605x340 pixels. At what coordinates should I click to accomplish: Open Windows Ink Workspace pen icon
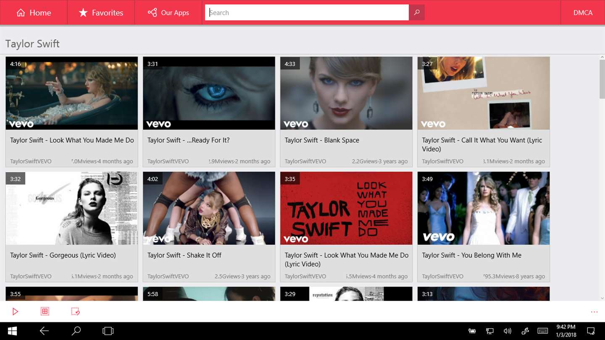[x=525, y=331]
